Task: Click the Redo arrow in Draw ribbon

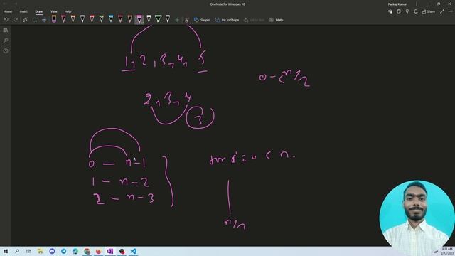Action: point(16,20)
